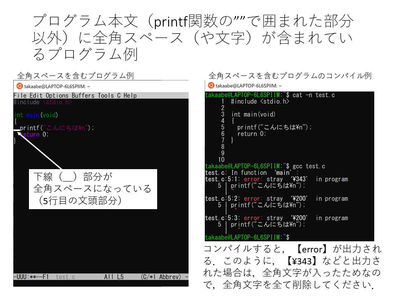
Task: Click the All L5 position indicator
Action: point(114,277)
